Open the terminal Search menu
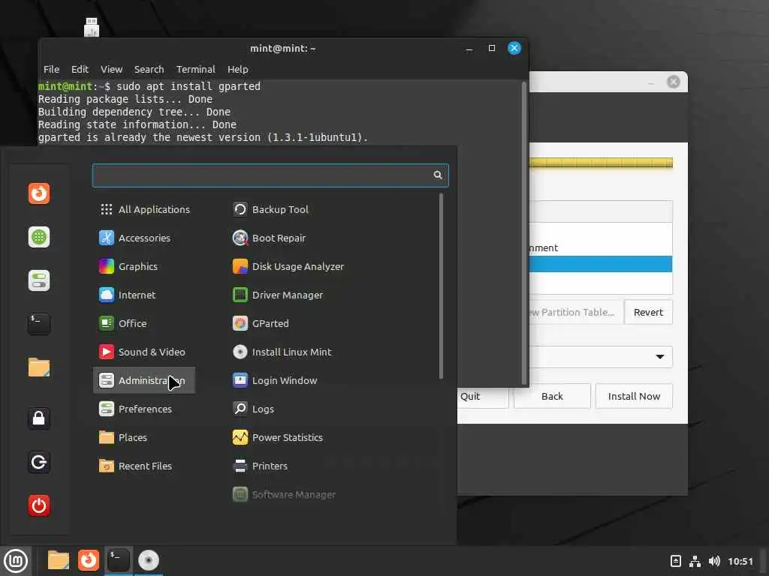The height and width of the screenshot is (576, 769). coord(149,69)
